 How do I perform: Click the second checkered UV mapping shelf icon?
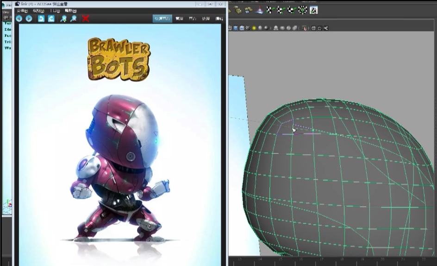click(281, 10)
